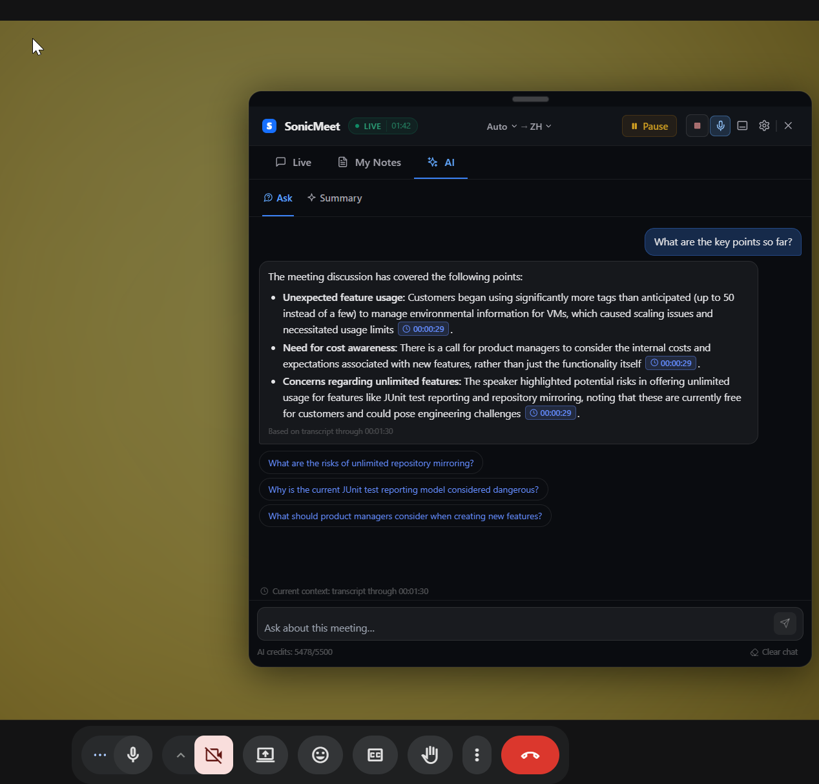The height and width of the screenshot is (784, 819).
Task: Click the SonicMeet logo icon
Action: [x=269, y=126]
